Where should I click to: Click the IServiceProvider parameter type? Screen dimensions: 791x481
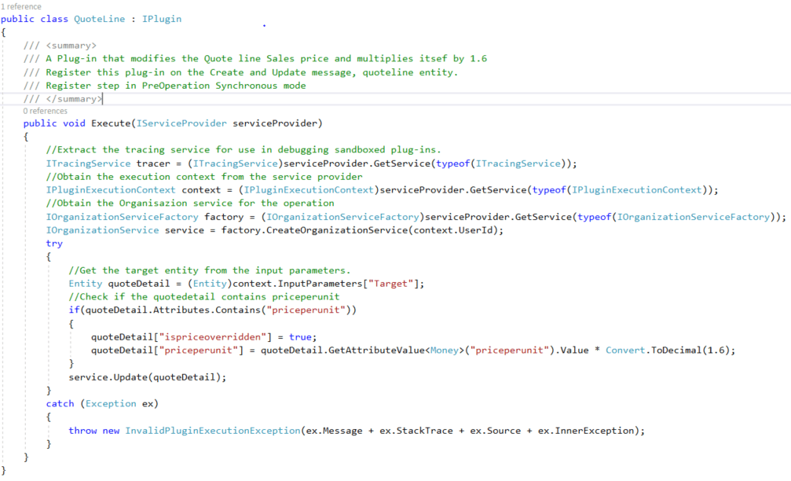181,123
